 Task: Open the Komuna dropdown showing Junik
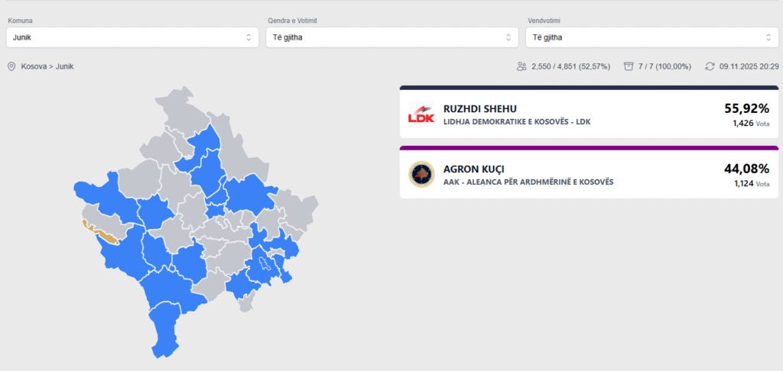(x=132, y=37)
